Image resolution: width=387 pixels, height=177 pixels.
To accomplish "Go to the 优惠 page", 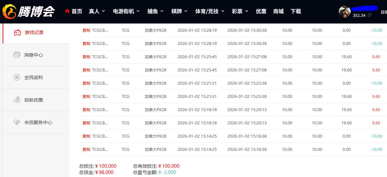I will pos(261,11).
